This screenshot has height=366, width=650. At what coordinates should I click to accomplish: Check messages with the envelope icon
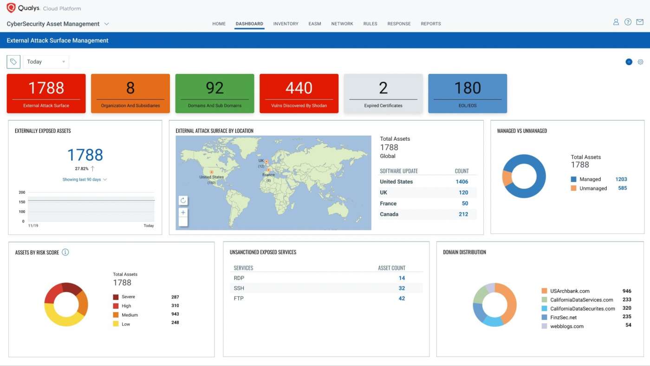tap(640, 22)
